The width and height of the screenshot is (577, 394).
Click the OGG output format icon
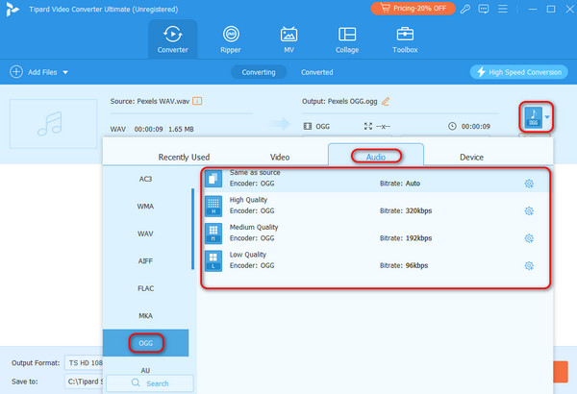point(533,117)
